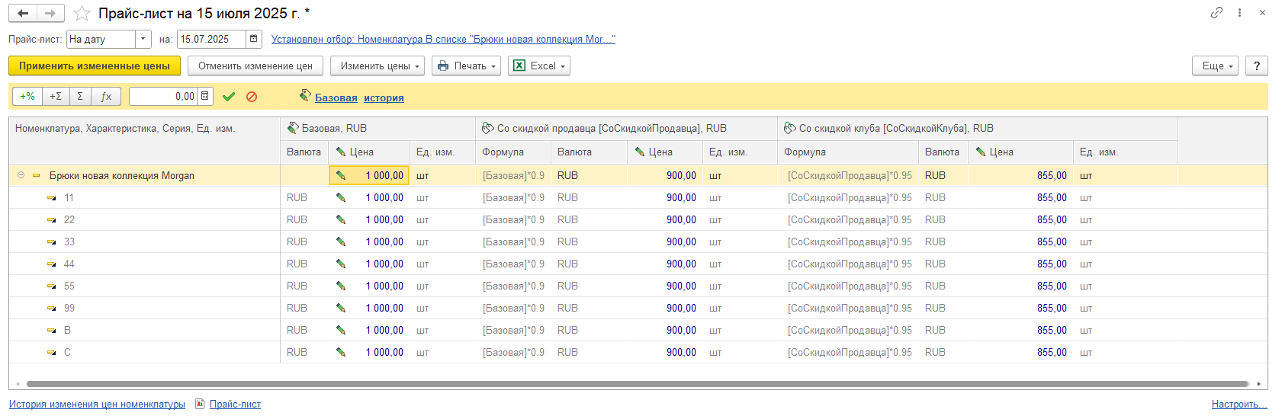Open the calculator for the value field
The width and height of the screenshot is (1282, 419).
pos(204,97)
